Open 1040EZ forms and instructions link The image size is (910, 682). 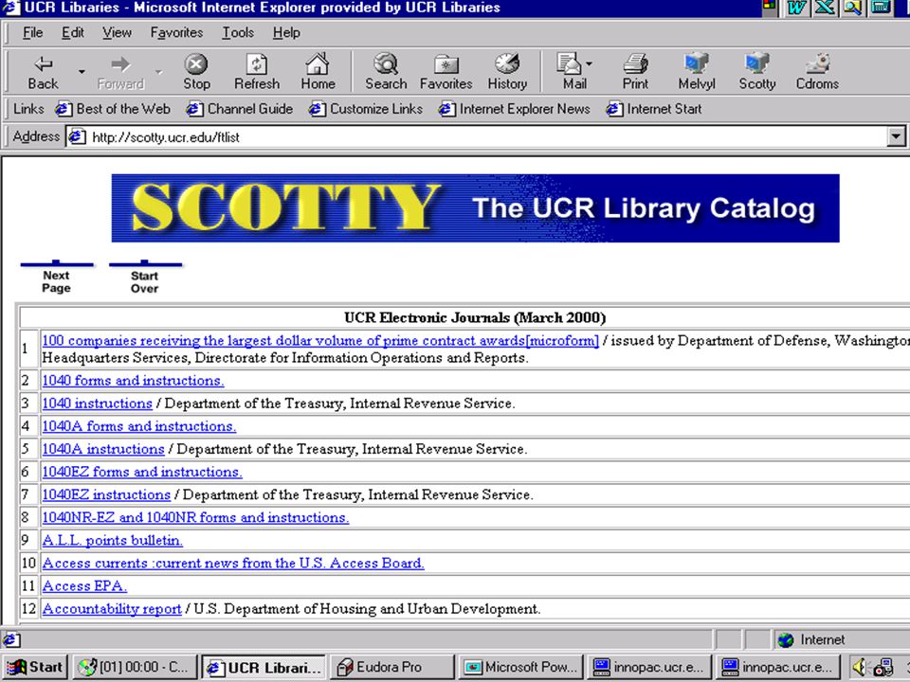142,472
